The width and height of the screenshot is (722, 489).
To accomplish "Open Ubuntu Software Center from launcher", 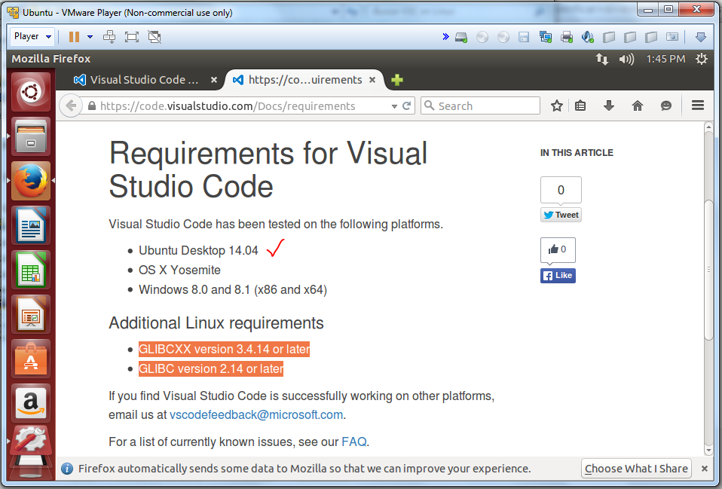I will 31,359.
